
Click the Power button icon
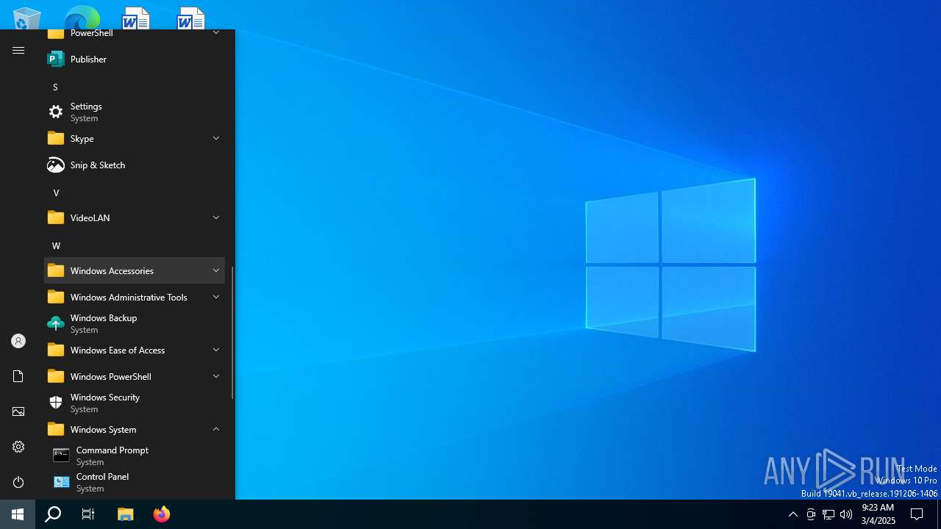click(18, 482)
